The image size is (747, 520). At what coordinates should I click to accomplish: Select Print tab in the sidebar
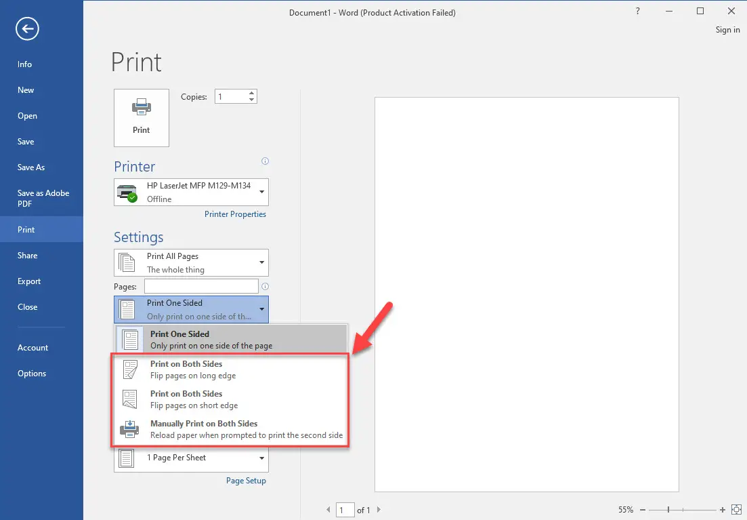(x=41, y=229)
